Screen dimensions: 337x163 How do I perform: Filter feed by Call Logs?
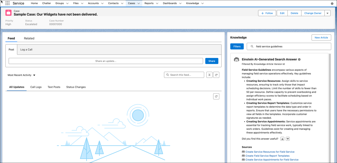point(36,87)
